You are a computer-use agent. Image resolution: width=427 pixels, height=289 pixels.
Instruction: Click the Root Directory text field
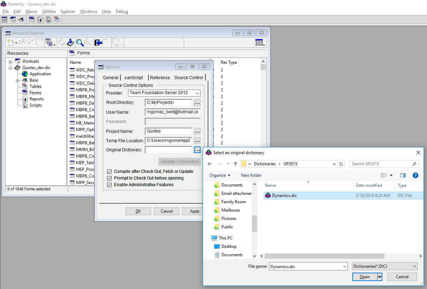point(168,102)
